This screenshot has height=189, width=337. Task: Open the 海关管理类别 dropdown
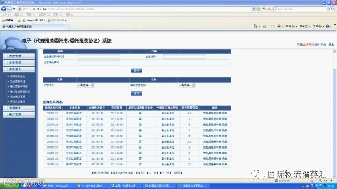[x=187, y=85]
